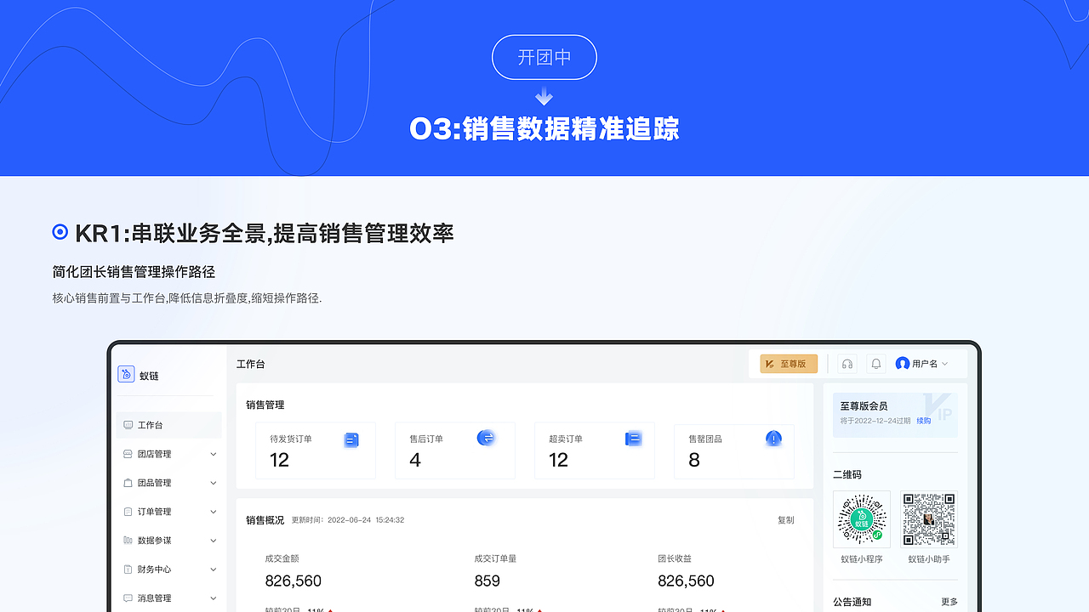Screen dimensions: 1089x612
Task: Click the 数据参谋 chart icon
Action: click(x=128, y=541)
